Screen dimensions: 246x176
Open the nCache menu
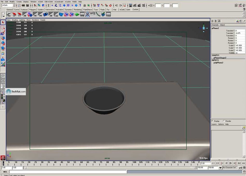(68, 2)
